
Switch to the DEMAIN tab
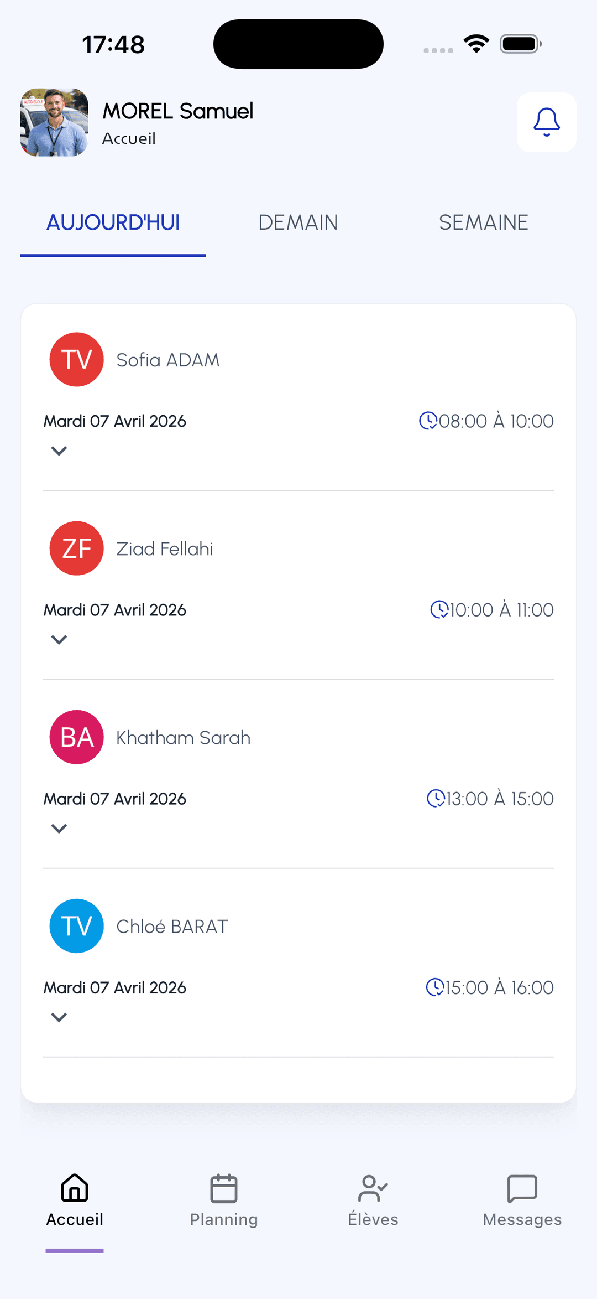[x=298, y=222]
